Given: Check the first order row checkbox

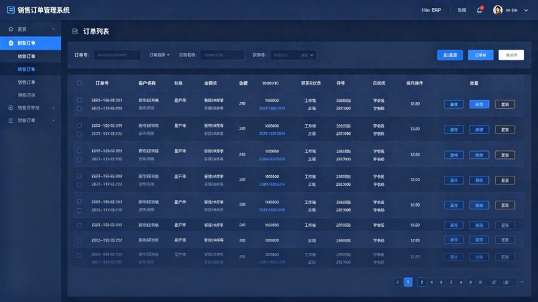Looking at the screenshot, I should pyautogui.click(x=79, y=99).
